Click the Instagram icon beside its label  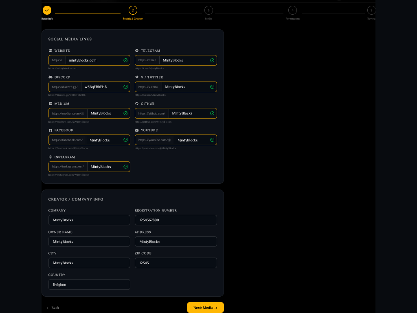[x=50, y=157]
